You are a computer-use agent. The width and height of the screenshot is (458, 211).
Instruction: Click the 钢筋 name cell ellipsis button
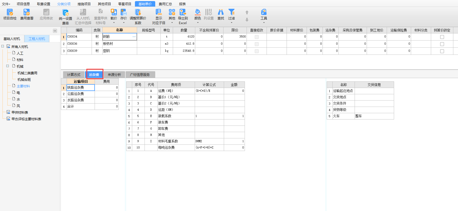134,37
